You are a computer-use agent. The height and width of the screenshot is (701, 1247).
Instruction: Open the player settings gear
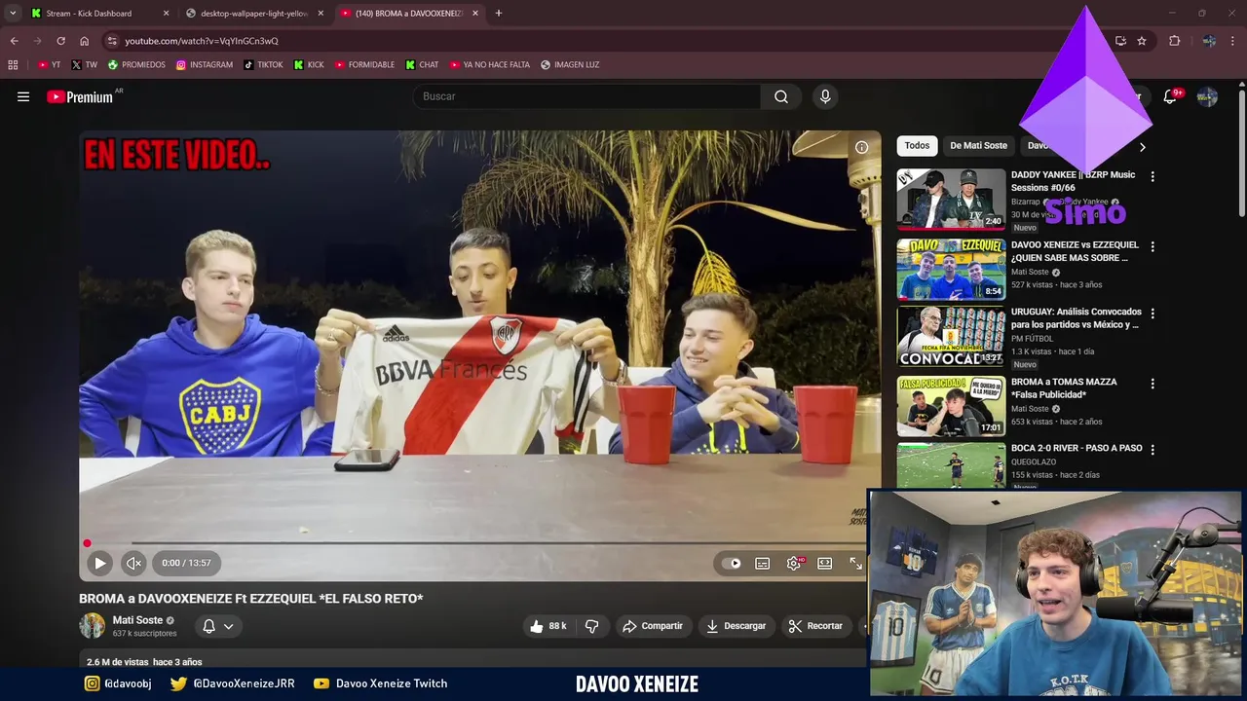pos(794,563)
